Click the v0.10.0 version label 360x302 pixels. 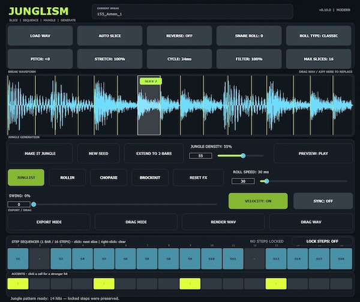pos(325,10)
